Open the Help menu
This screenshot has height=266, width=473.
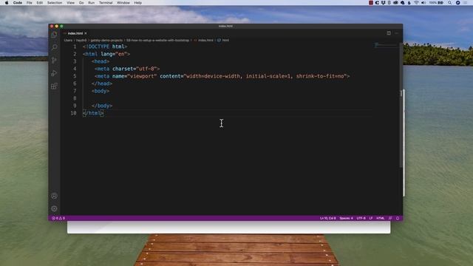(x=138, y=3)
